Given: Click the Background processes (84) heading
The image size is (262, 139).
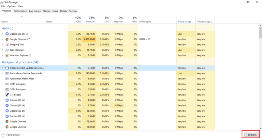Looking at the screenshot, I should (20, 62).
